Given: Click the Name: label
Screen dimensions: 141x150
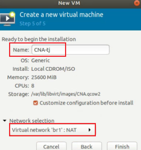Looking at the screenshot, I should 21,50.
